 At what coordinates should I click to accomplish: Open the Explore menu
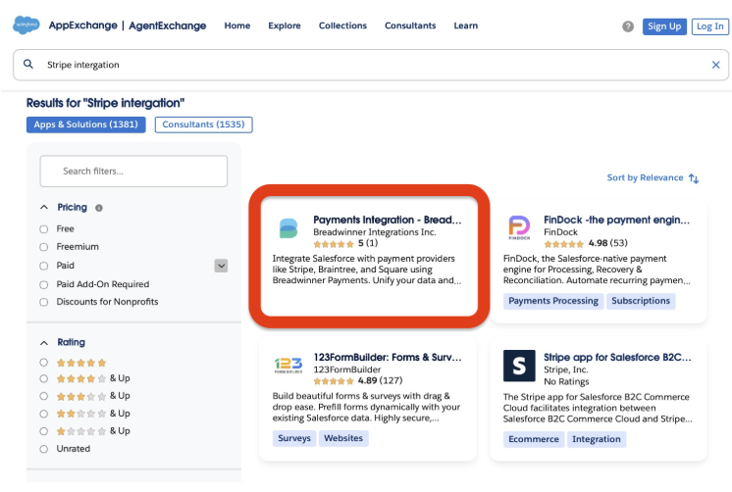(x=285, y=25)
